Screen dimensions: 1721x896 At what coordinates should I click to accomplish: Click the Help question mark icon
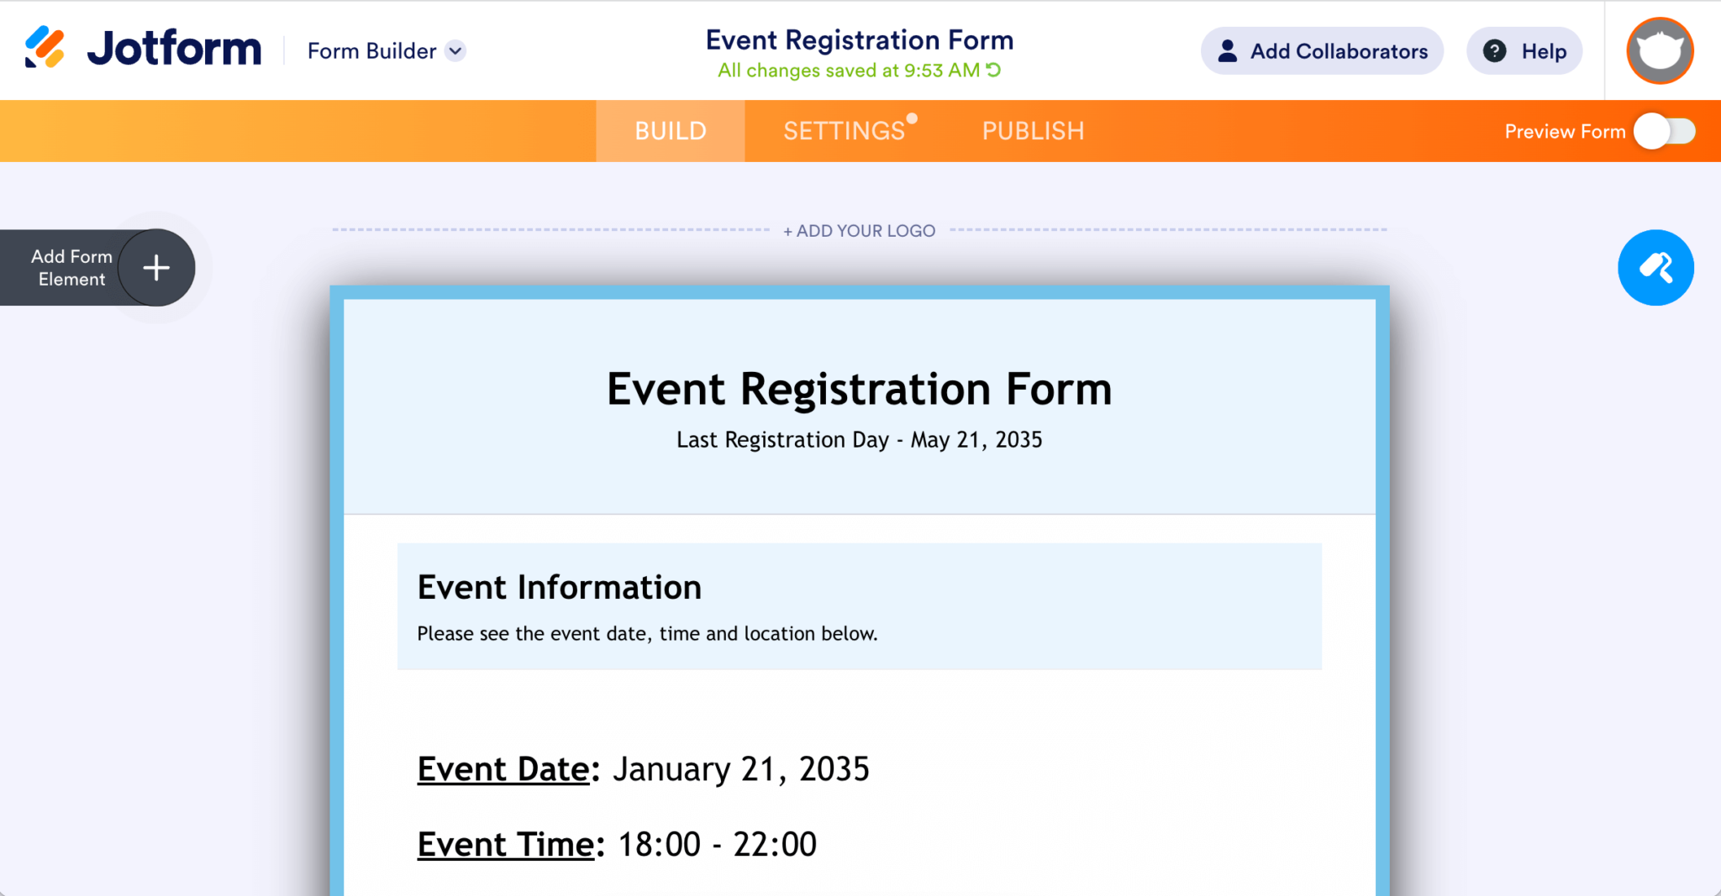point(1495,50)
